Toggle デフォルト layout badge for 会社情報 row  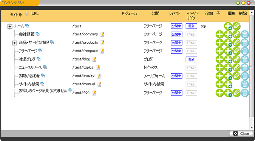192,34
